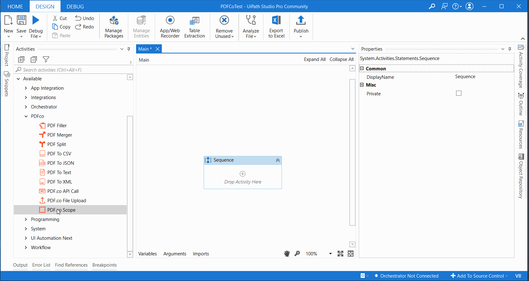Redo the last action

coord(84,27)
